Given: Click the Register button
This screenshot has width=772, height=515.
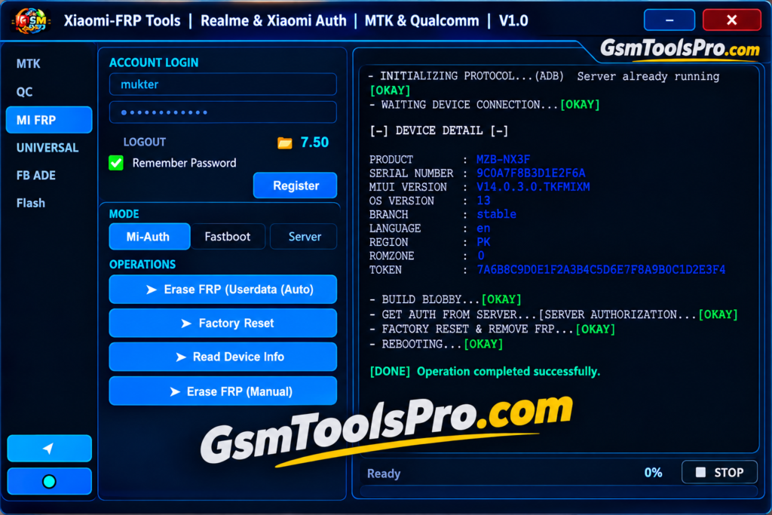Looking at the screenshot, I should click(296, 185).
